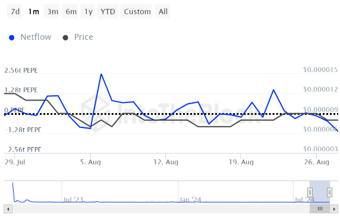Show the 1y time range
This screenshot has width=340, height=219.
pos(88,11)
